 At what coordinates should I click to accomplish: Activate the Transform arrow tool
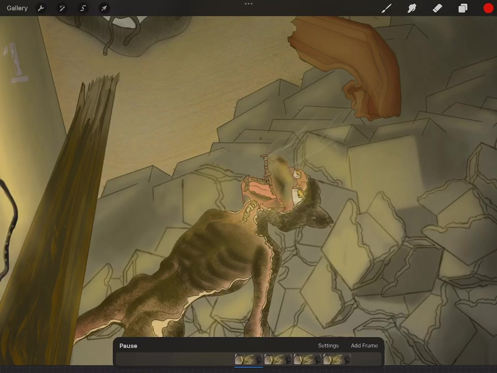click(104, 8)
